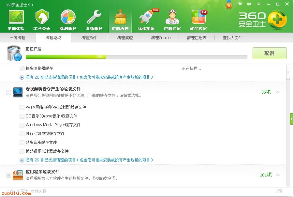Check Windows Media Player缓存文件 checkbox
Image resolution: width=294 pixels, height=197 pixels.
coord(22,125)
